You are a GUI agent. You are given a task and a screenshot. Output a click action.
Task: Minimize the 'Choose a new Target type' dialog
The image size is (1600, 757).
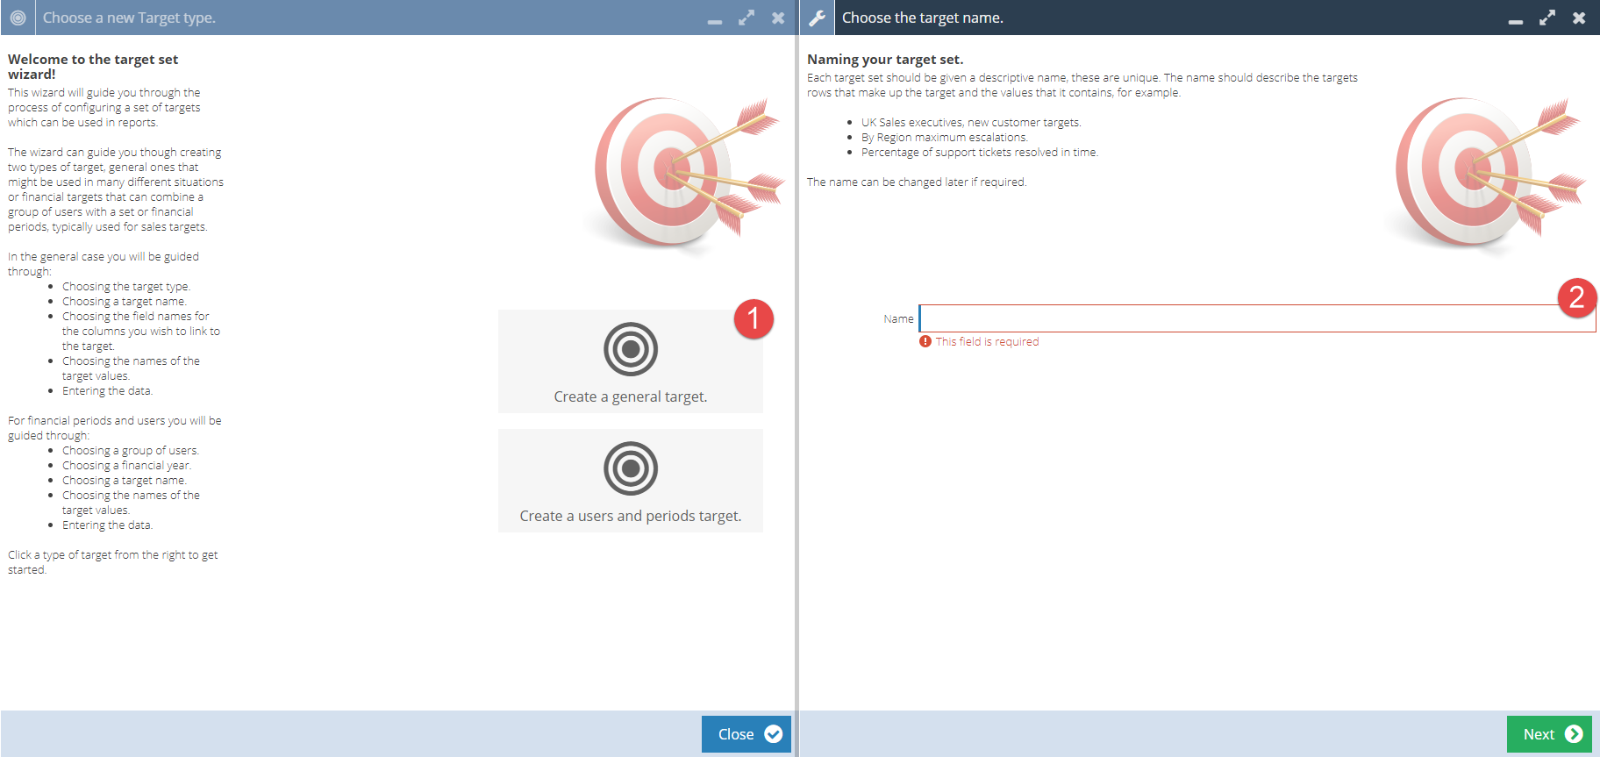[x=715, y=19]
